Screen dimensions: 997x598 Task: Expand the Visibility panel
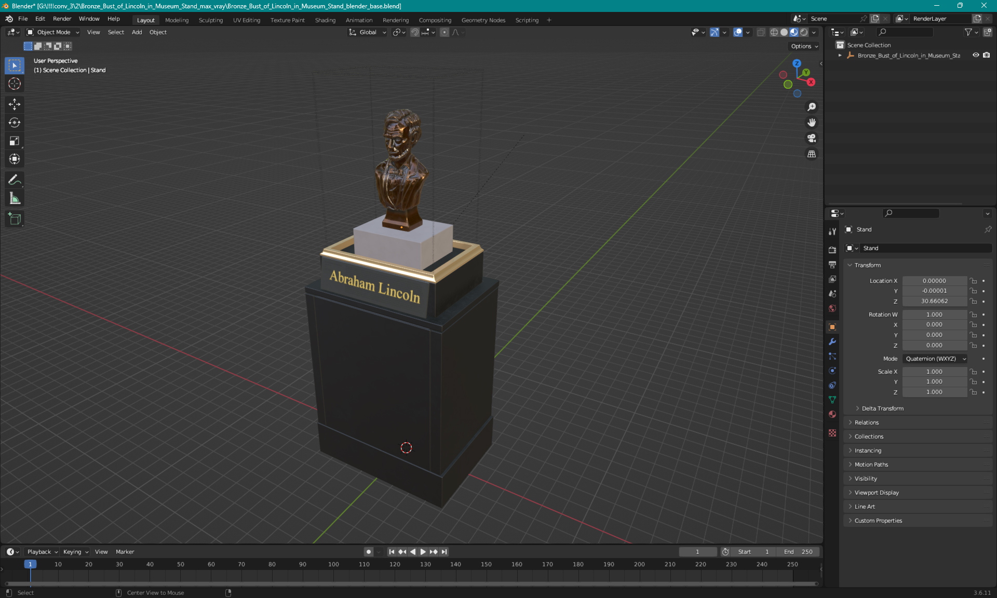click(918, 479)
